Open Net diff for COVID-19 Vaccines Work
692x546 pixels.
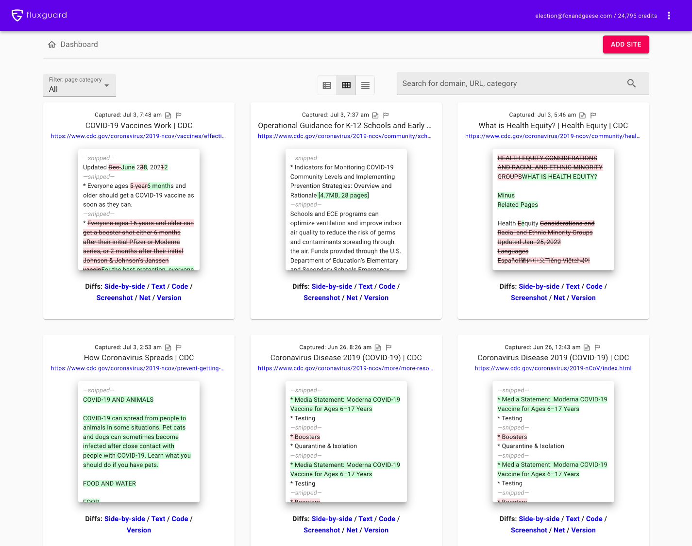coord(145,298)
